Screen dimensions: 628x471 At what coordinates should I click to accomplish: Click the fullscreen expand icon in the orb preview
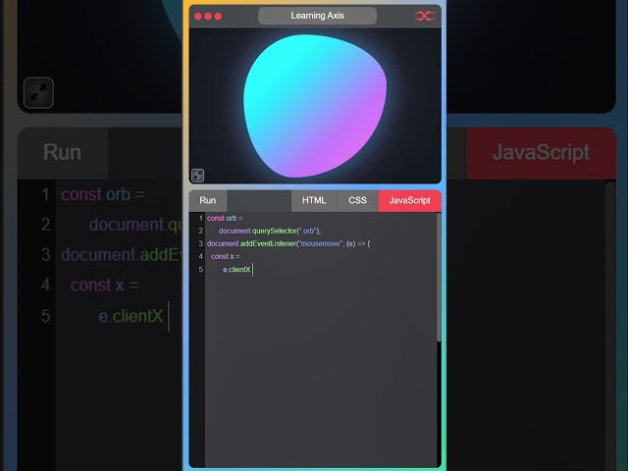[198, 175]
